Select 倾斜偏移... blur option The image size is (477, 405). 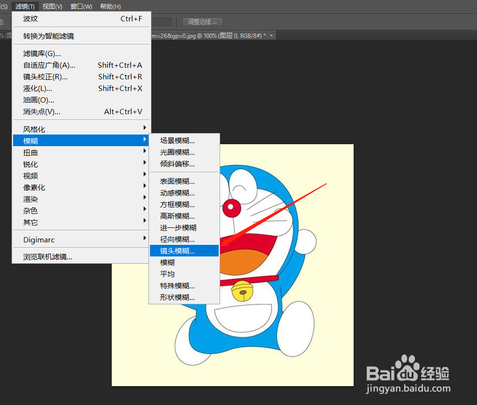(x=184, y=164)
